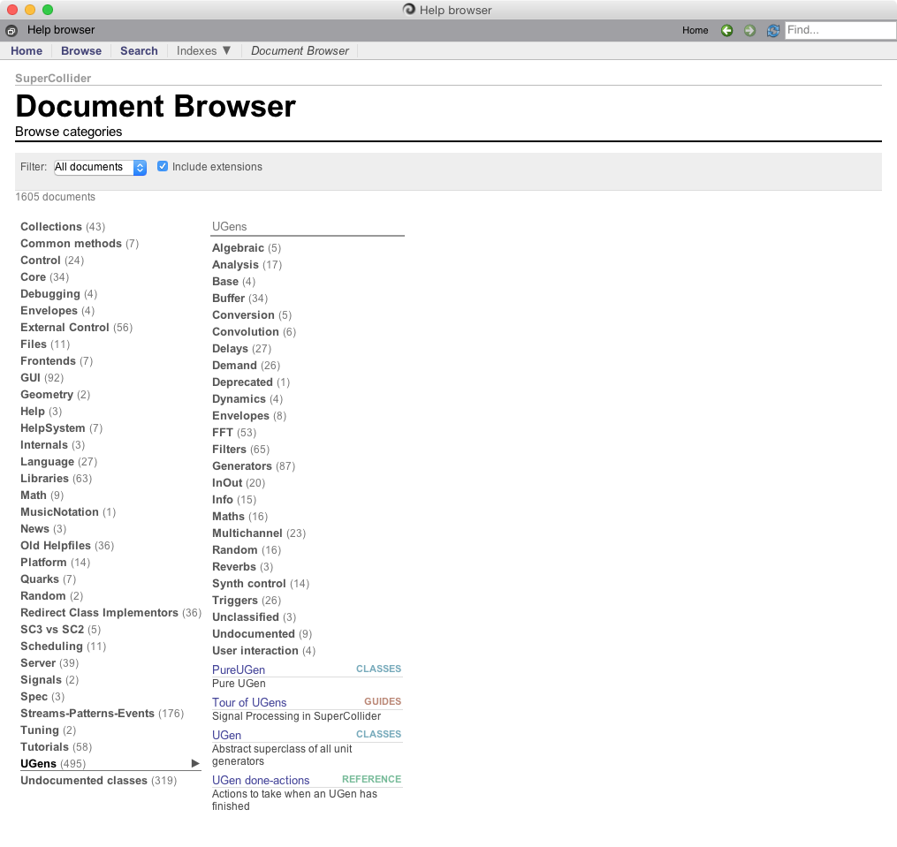Open the Debugging category
The image size is (897, 847).
(x=59, y=294)
